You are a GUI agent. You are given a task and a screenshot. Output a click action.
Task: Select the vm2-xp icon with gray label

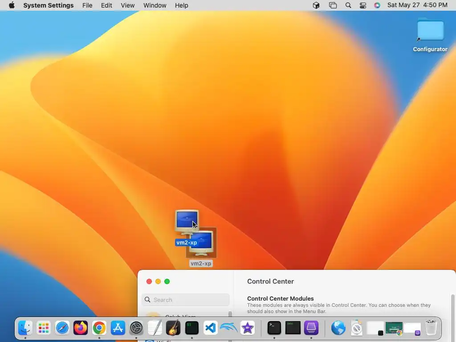coord(201,247)
